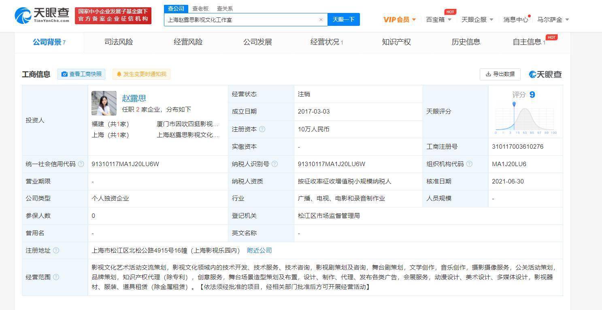Click 发生变更时通知我 bell button
The width and height of the screenshot is (602, 310).
pos(141,74)
